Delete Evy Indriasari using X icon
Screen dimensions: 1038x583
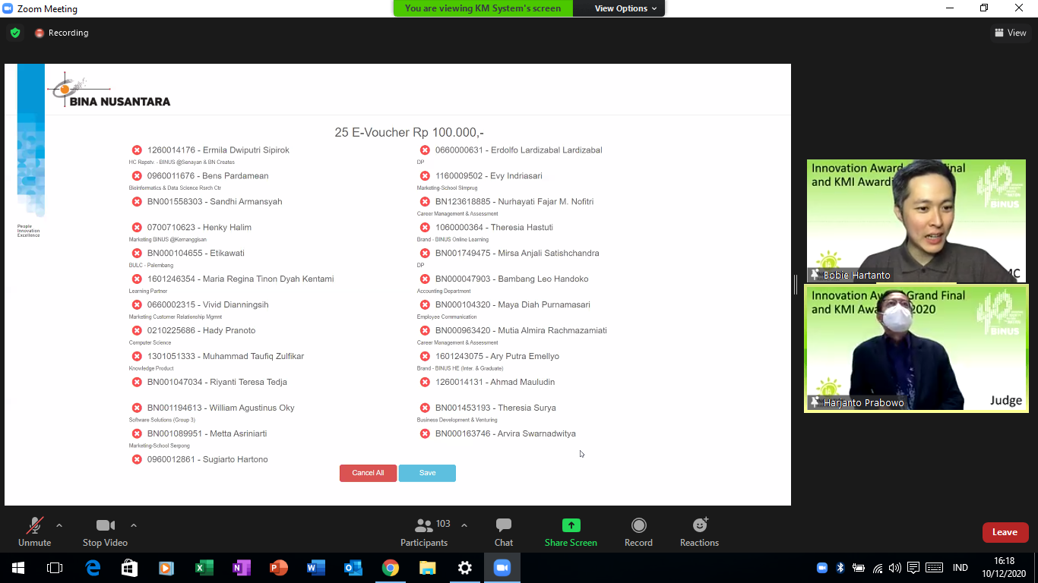(x=425, y=176)
